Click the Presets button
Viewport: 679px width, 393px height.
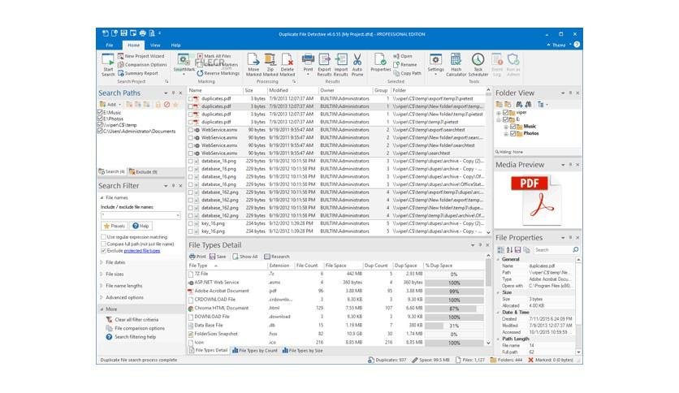115,226
